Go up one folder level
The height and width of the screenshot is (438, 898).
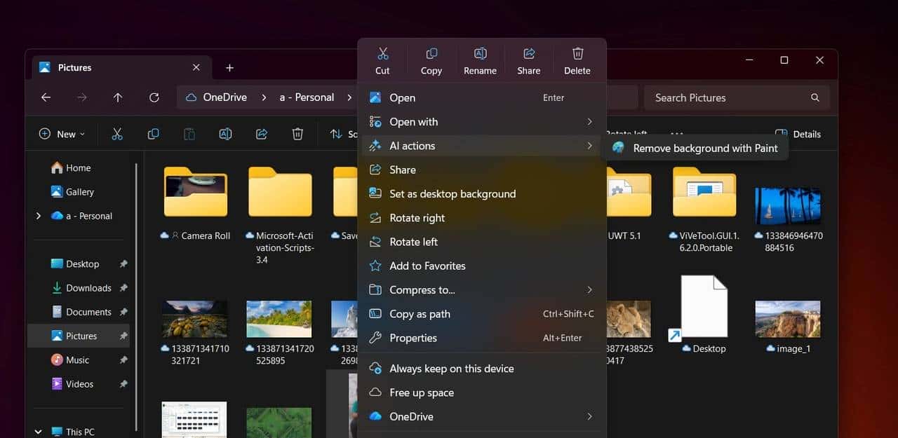pos(118,97)
